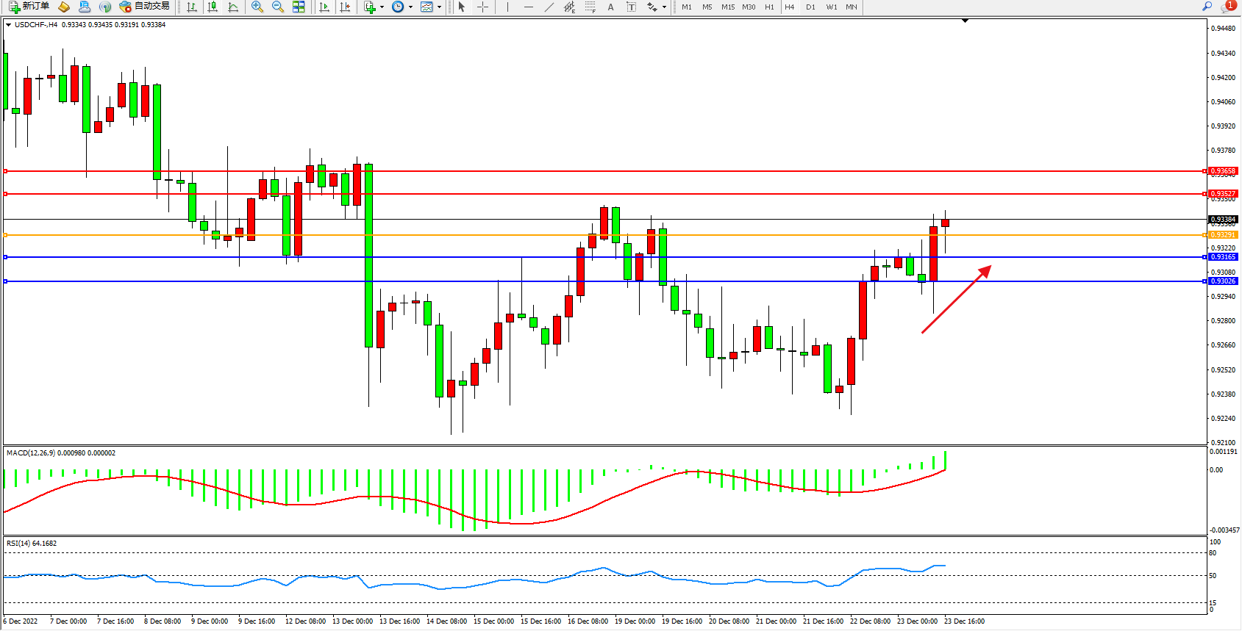Select the crosshair tool
The width and height of the screenshot is (1242, 631).
483,7
